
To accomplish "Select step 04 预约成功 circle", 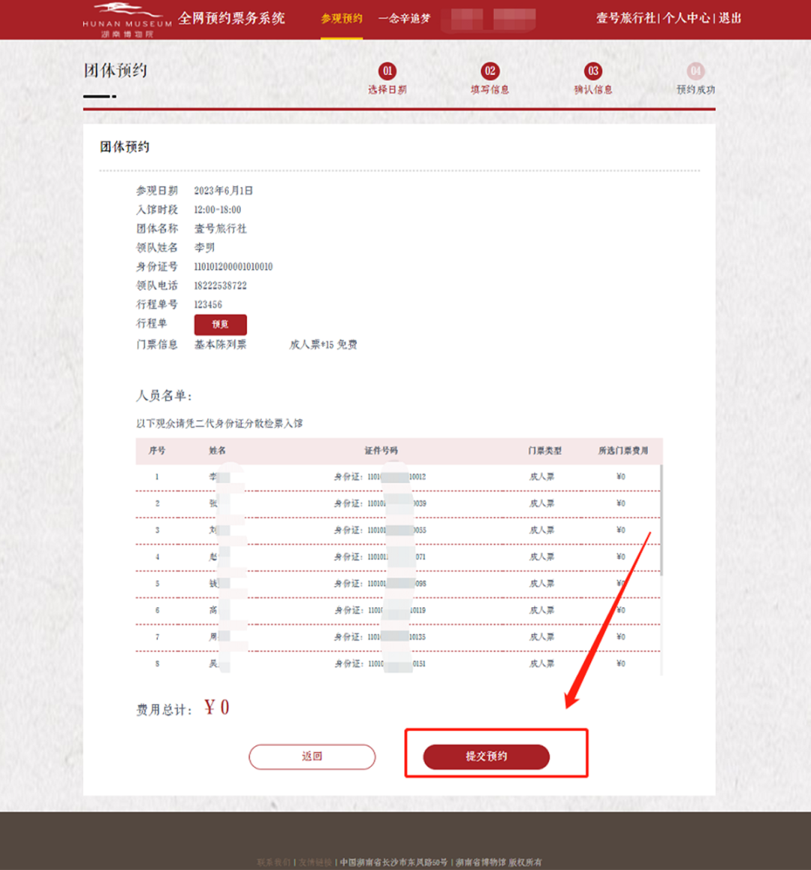I will 695,71.
